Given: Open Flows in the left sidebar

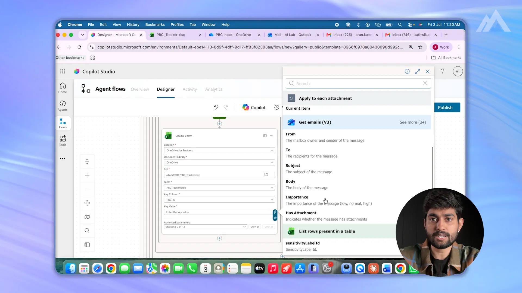Looking at the screenshot, I should click(x=63, y=123).
